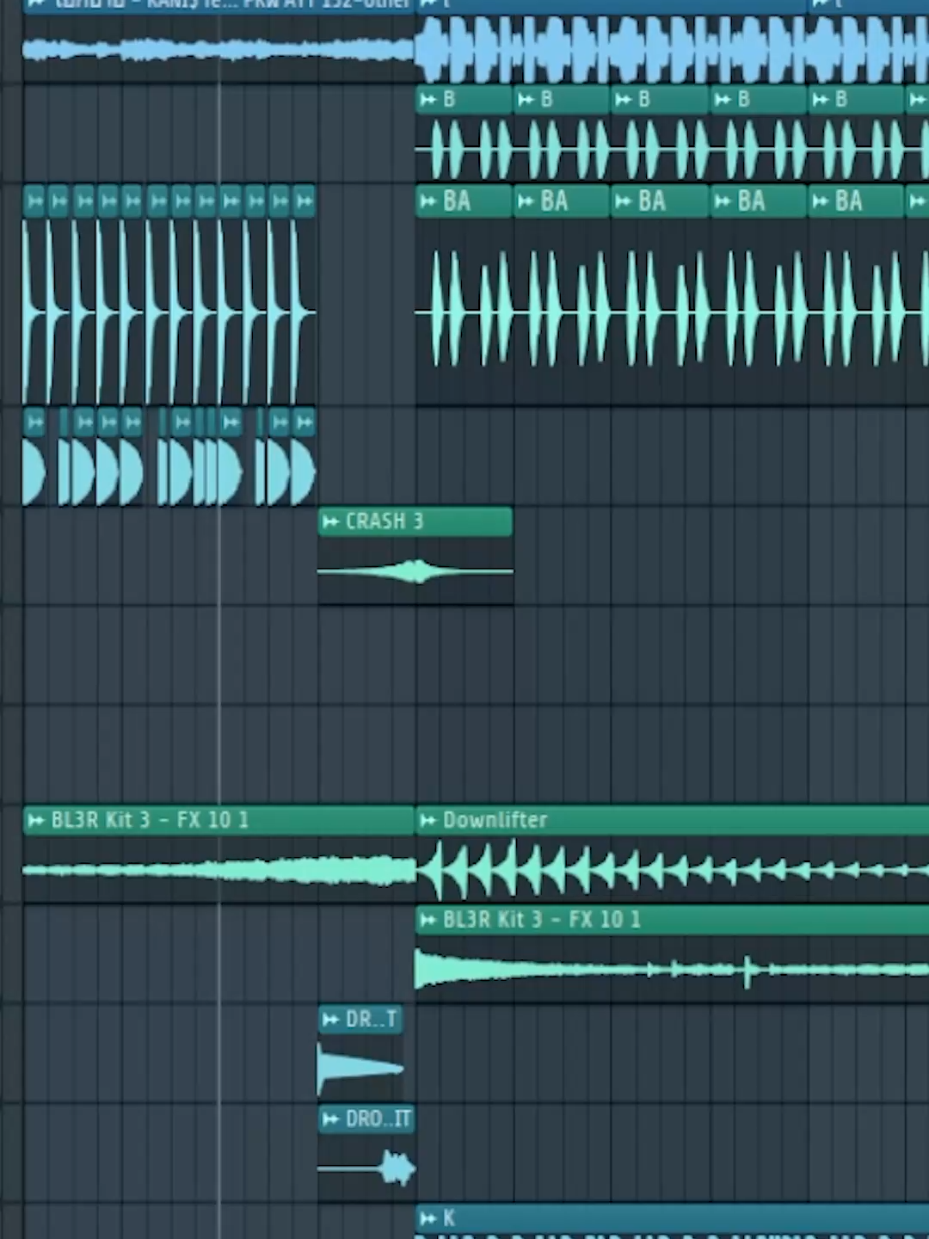929x1239 pixels.
Task: Open the leftmost B clip menu icon
Action: pyautogui.click(x=428, y=101)
